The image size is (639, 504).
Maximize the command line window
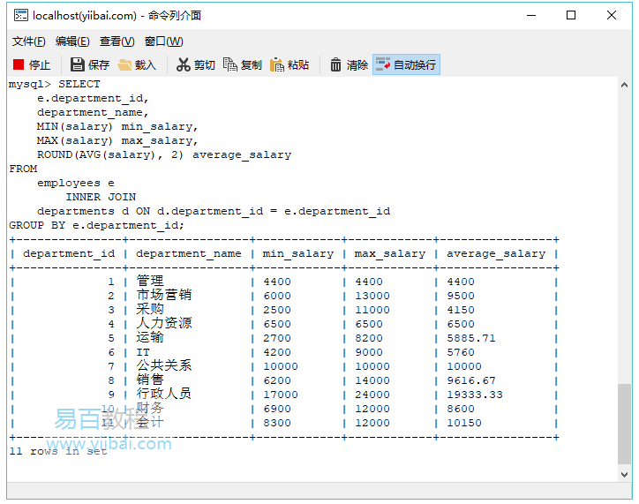click(x=571, y=15)
